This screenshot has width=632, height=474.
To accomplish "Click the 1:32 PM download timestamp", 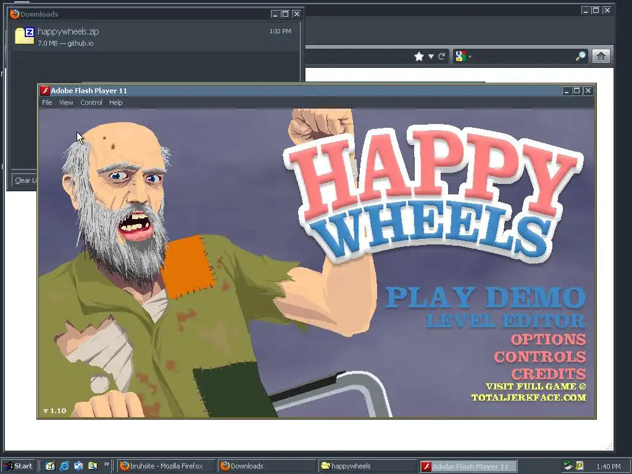I will point(280,31).
